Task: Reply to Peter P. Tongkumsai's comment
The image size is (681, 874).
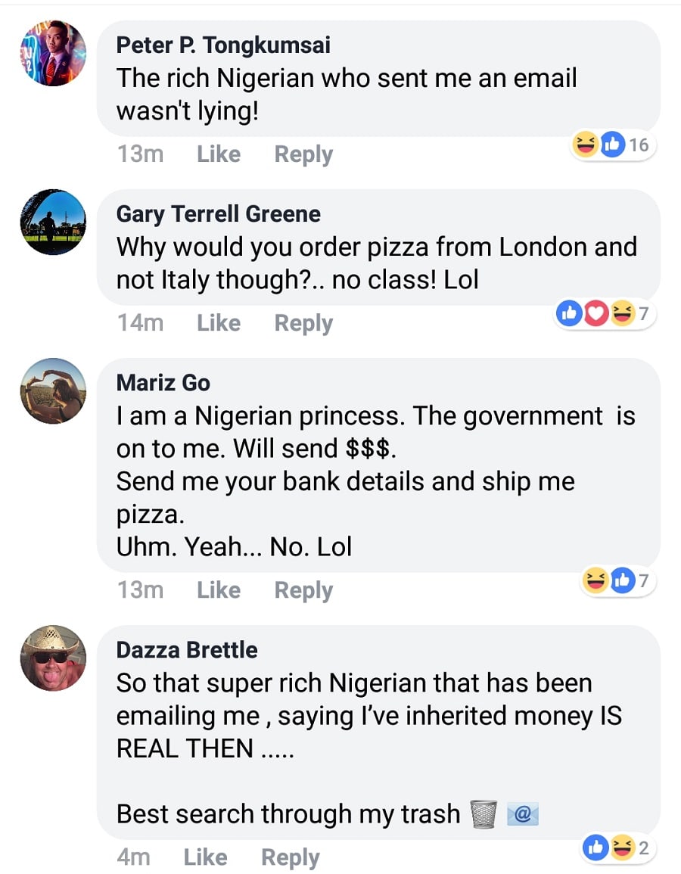Action: (x=303, y=154)
